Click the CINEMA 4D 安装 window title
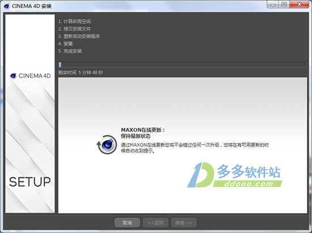Viewport: 312px width, 233px height. pyautogui.click(x=32, y=6)
